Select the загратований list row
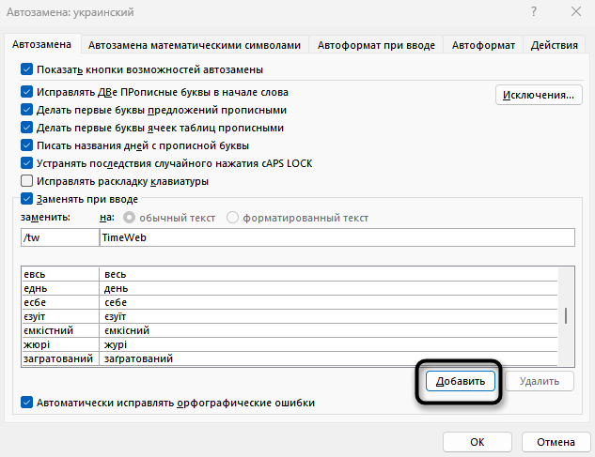595x457 pixels. coord(290,358)
